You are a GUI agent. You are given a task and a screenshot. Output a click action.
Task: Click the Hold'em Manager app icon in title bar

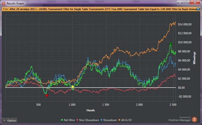coord(4,3)
